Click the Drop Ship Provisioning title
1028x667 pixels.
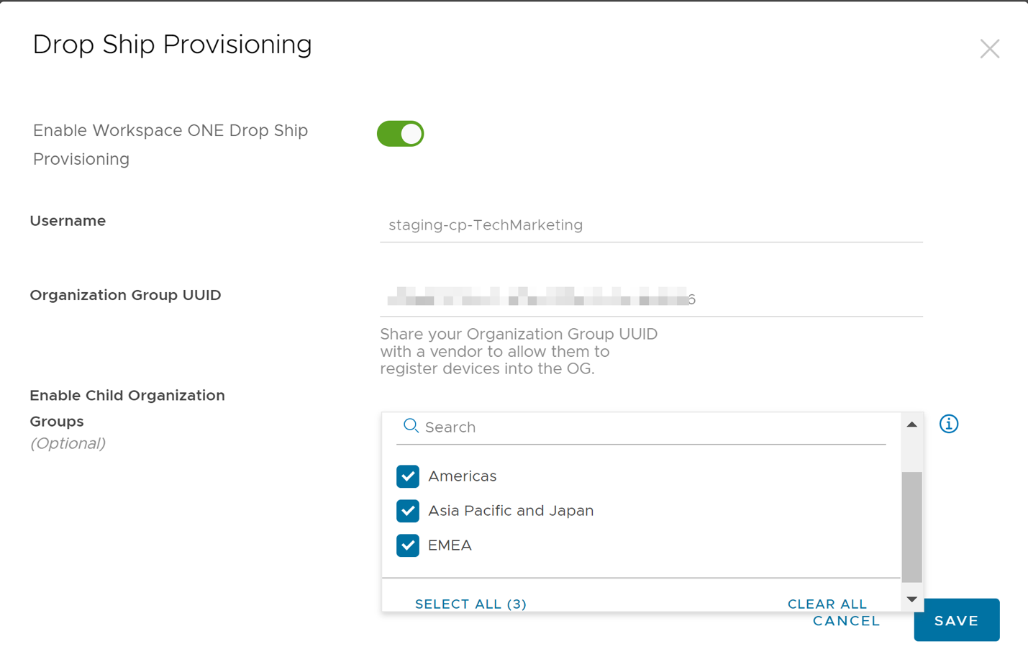[172, 45]
